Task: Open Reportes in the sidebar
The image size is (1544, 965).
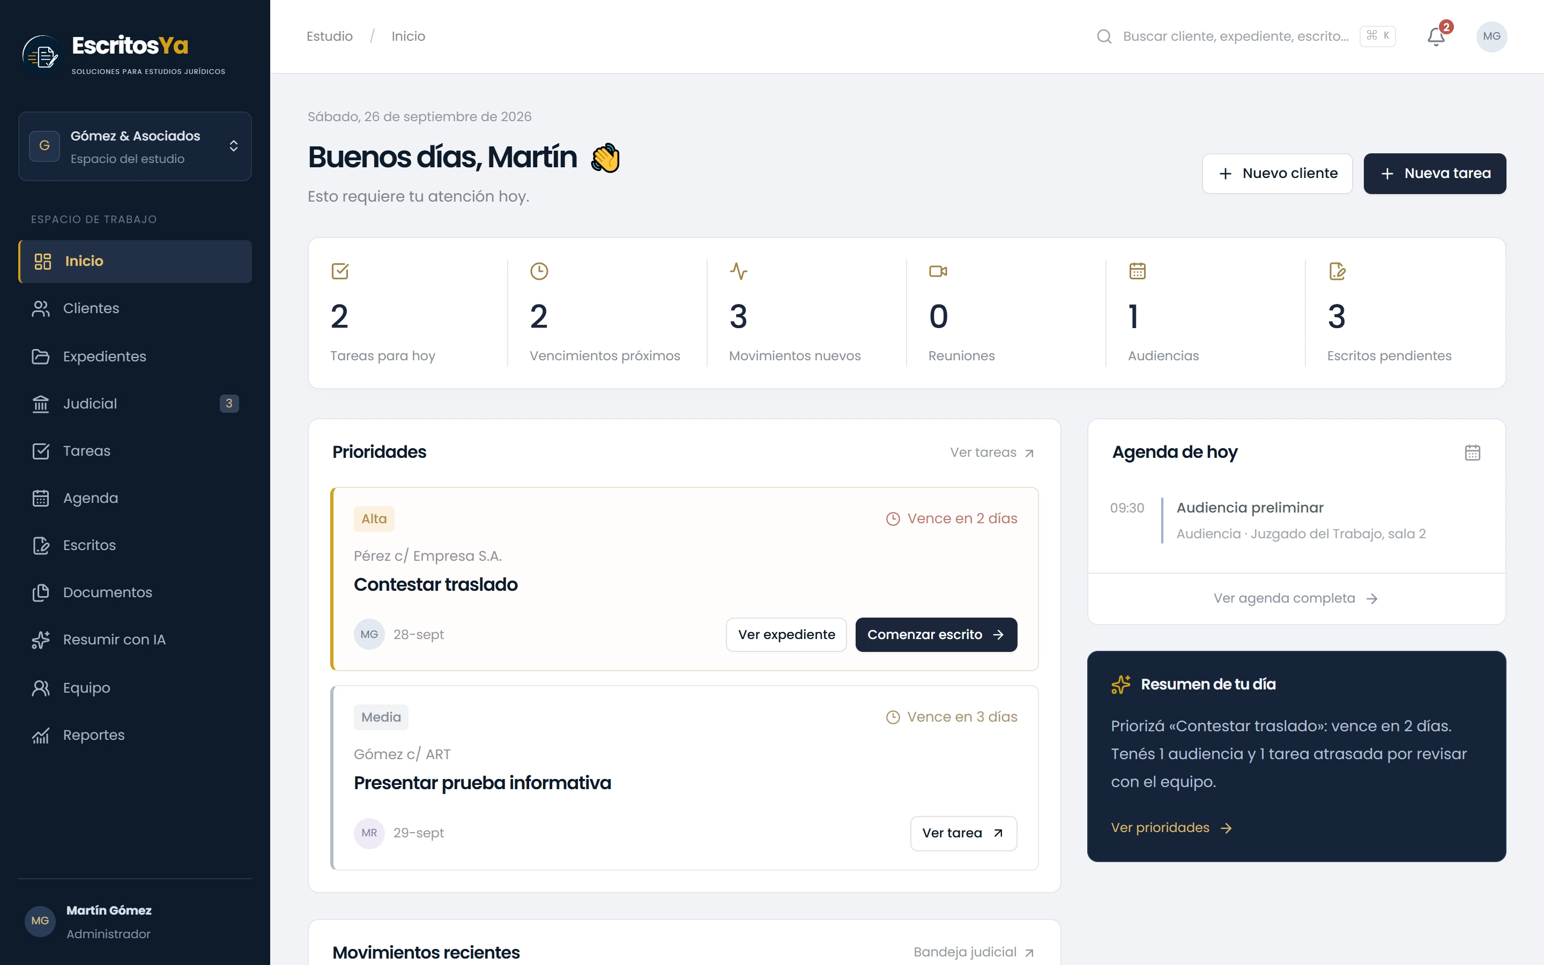Action: tap(135, 734)
